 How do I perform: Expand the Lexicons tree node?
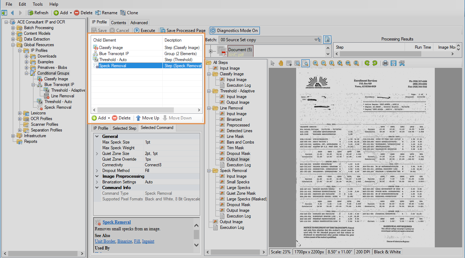[20, 113]
